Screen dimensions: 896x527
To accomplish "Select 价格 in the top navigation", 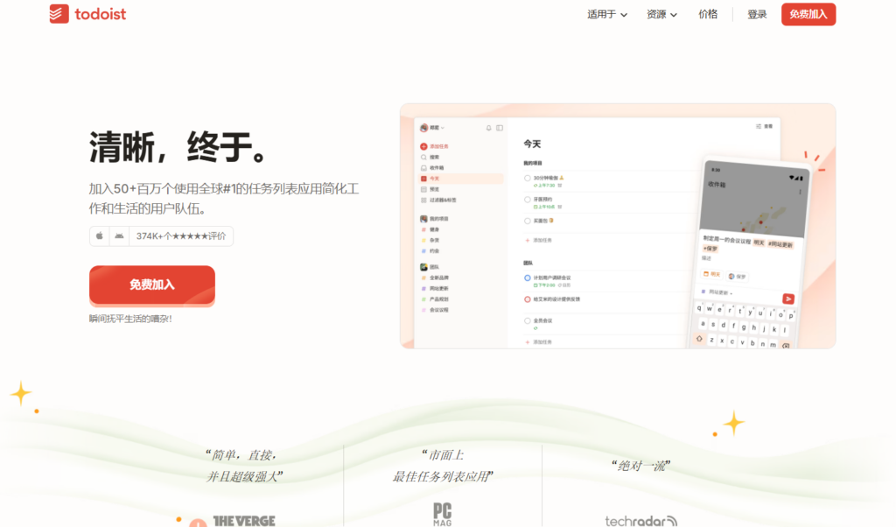I will tap(708, 14).
